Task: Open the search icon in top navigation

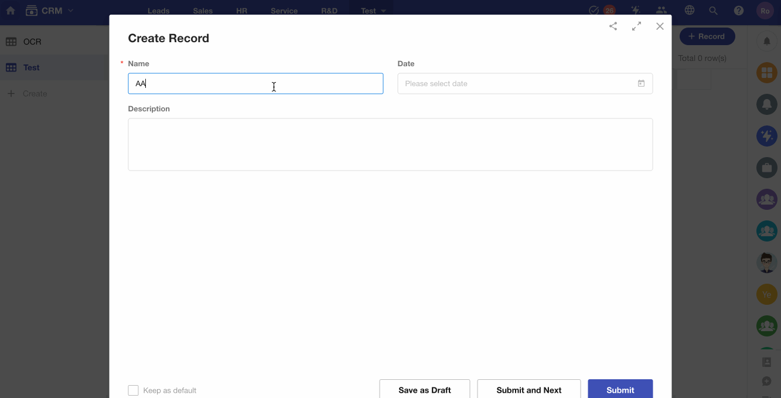Action: click(713, 11)
